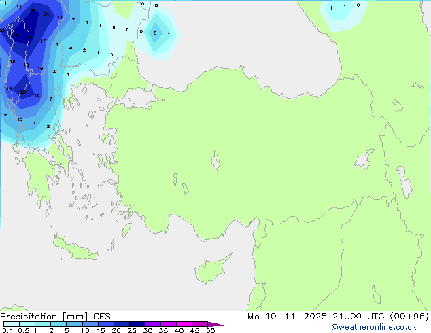Click the map precipitation value '14'
Image resolution: width=431 pixels, height=333 pixels.
[19, 7]
